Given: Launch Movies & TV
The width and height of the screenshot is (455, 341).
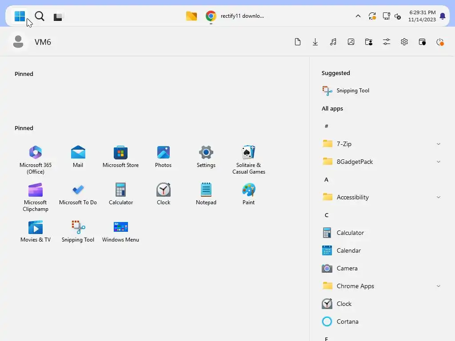Looking at the screenshot, I should 36,231.
